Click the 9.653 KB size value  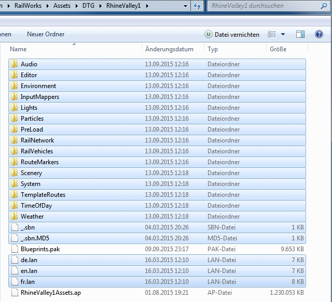(293, 249)
